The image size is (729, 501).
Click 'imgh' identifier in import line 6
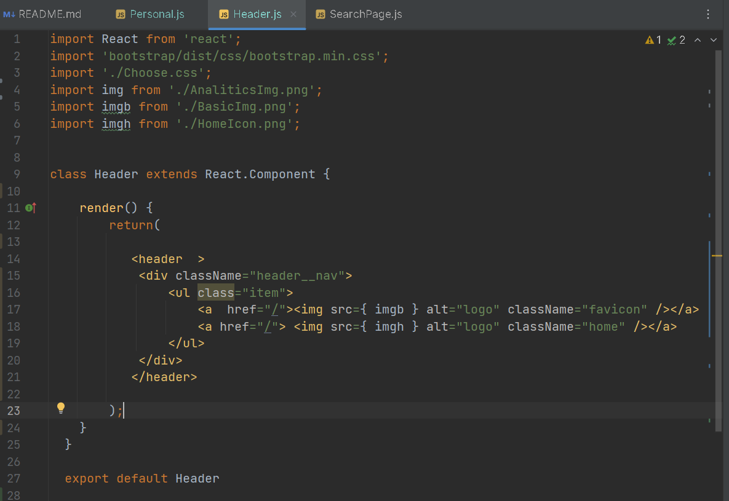[x=116, y=124]
